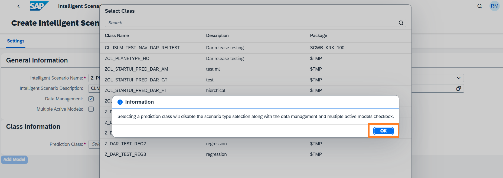This screenshot has width=503, height=178.
Task: Click the Search field in Select Class
Action: 252,23
